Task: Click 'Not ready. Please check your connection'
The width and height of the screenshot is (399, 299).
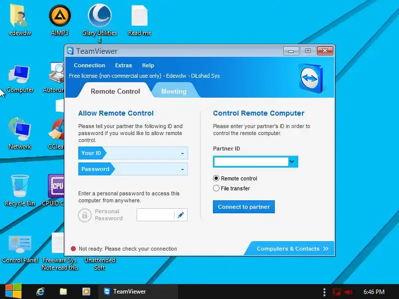Action: [128, 249]
